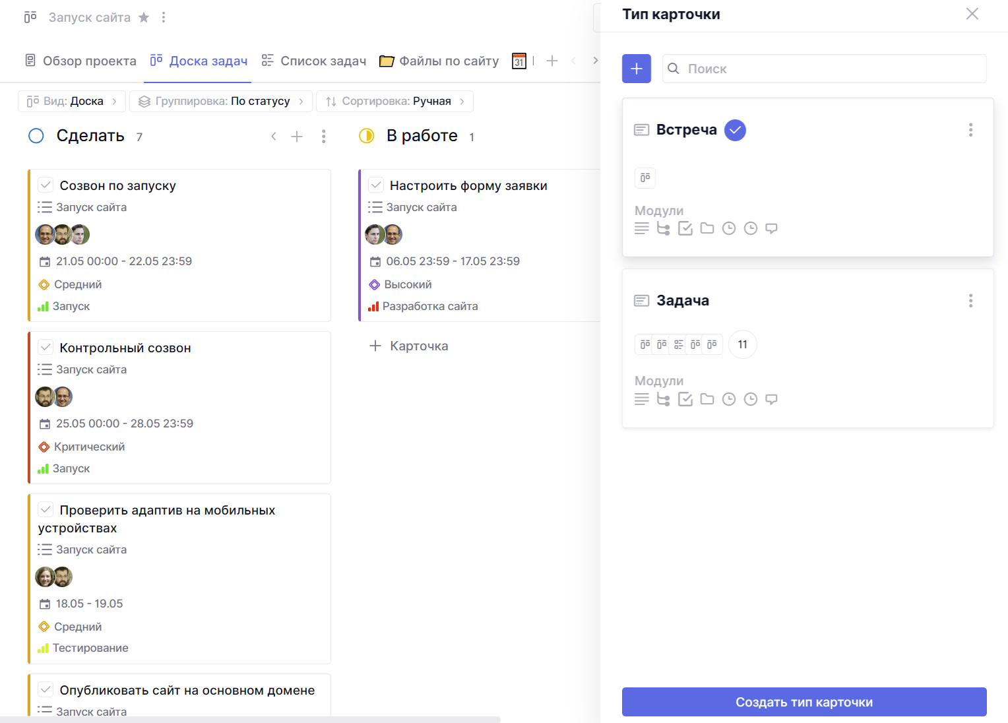Open Группировка: По статусу dropdown
The width and height of the screenshot is (1008, 723).
tap(221, 101)
